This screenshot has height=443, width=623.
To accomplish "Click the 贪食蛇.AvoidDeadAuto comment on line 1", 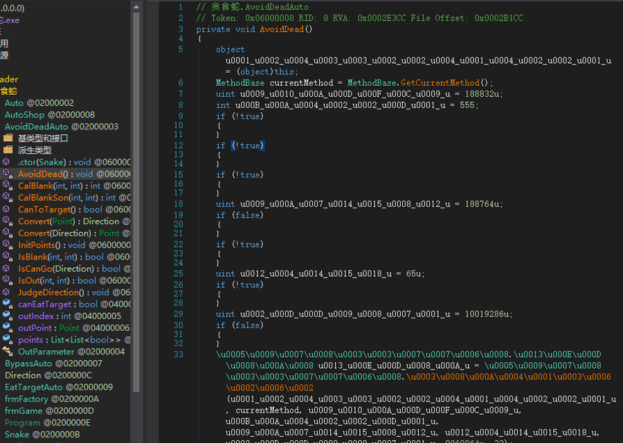I will tap(252, 7).
